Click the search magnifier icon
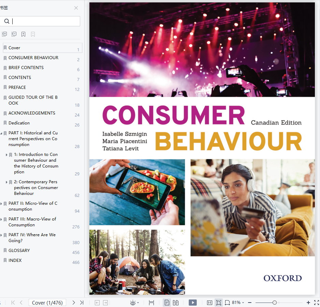 pos(7,21)
